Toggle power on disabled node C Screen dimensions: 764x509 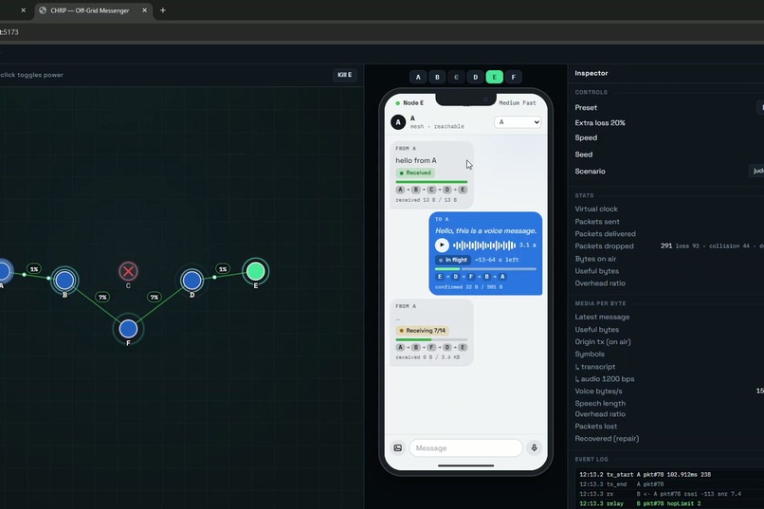(128, 271)
